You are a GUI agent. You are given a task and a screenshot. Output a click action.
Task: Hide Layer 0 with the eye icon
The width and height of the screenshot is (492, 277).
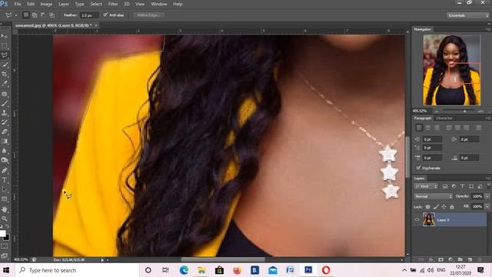[x=417, y=219]
